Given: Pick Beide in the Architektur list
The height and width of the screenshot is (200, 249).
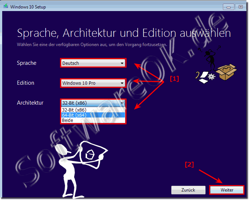Looking at the screenshot, I should tap(93, 120).
